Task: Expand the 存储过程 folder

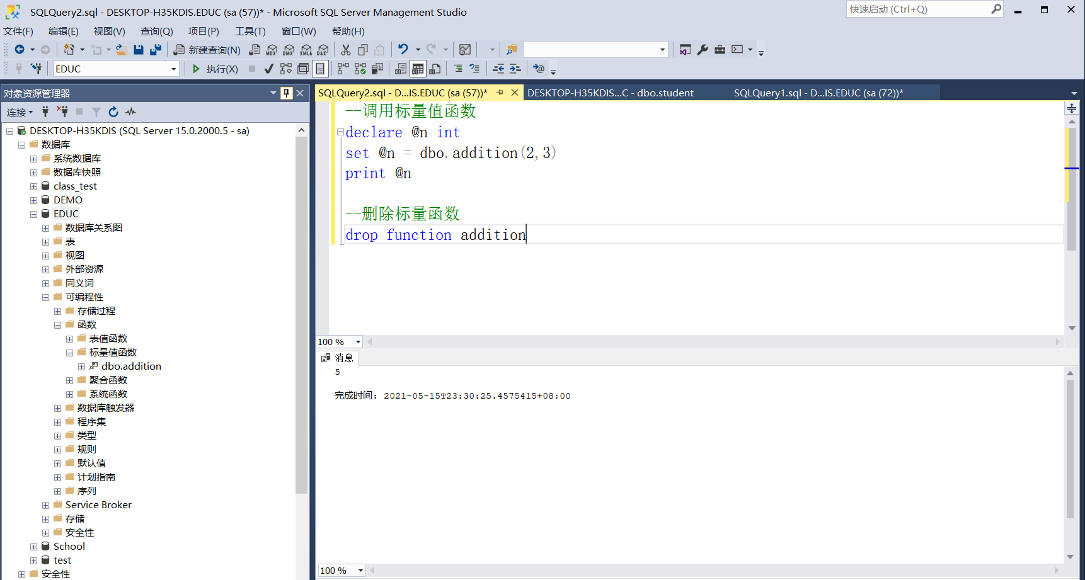Action: (x=57, y=311)
